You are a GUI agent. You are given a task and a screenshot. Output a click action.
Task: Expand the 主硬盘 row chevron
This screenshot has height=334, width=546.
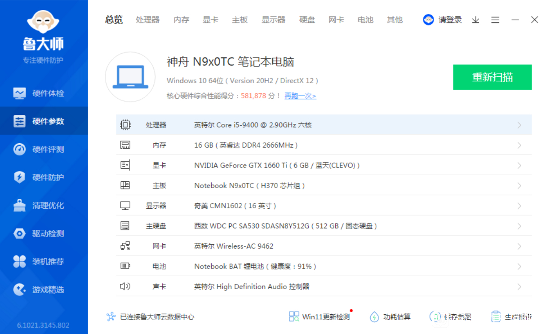click(x=519, y=226)
